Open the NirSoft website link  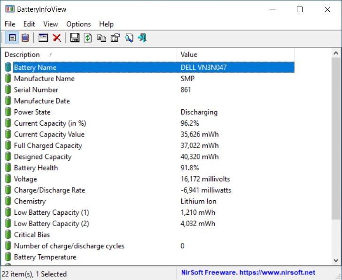coord(248,272)
